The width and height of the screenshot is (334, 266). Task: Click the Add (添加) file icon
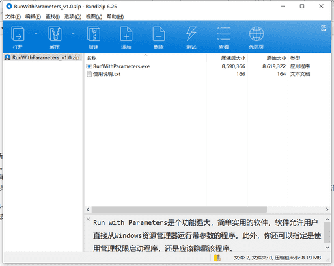pyautogui.click(x=126, y=34)
